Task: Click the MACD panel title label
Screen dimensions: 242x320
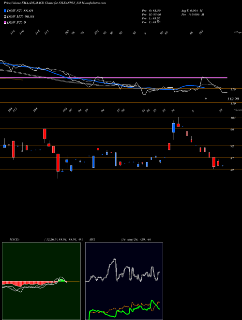Action: click(x=15, y=240)
